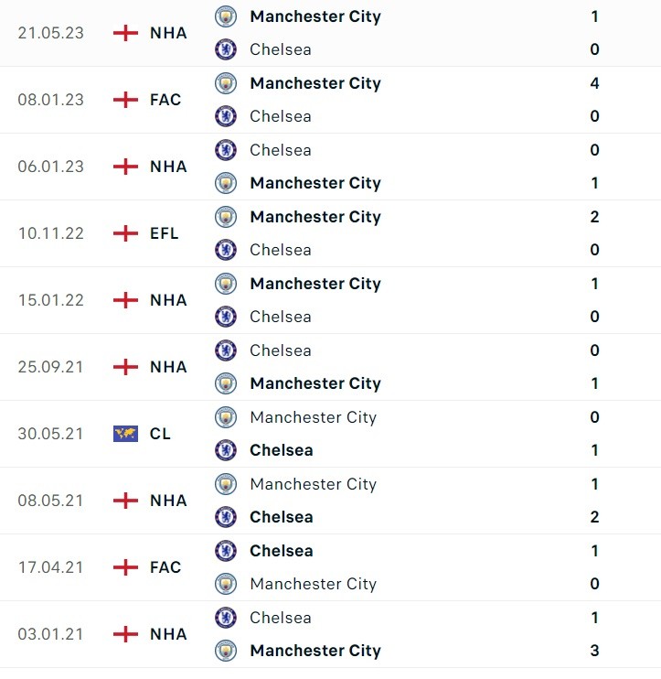
Task: Click the EFL competition label
Action: tap(165, 233)
